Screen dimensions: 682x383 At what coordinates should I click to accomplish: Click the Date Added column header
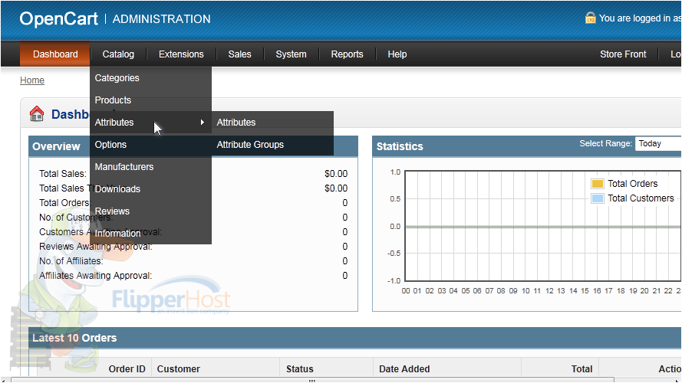(x=404, y=368)
